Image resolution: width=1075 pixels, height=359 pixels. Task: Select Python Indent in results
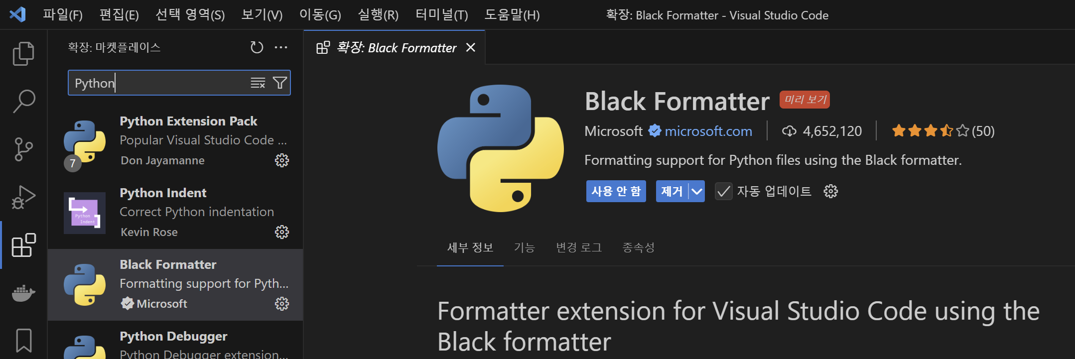click(175, 213)
